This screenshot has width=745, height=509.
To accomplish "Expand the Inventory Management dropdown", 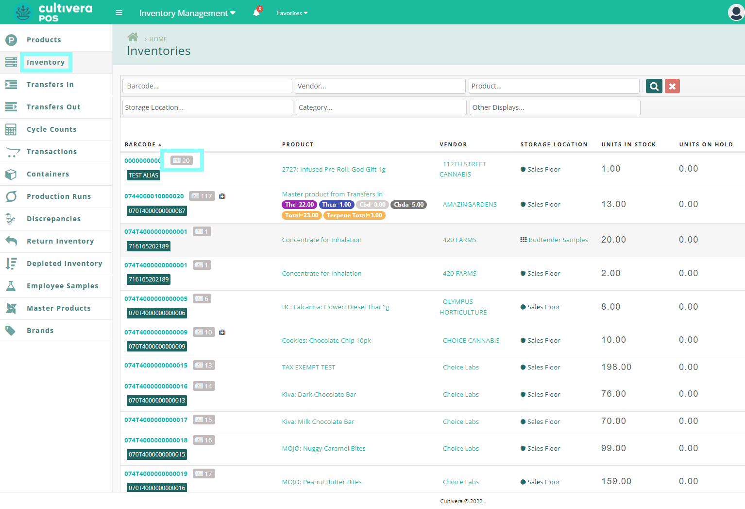I will [x=187, y=13].
